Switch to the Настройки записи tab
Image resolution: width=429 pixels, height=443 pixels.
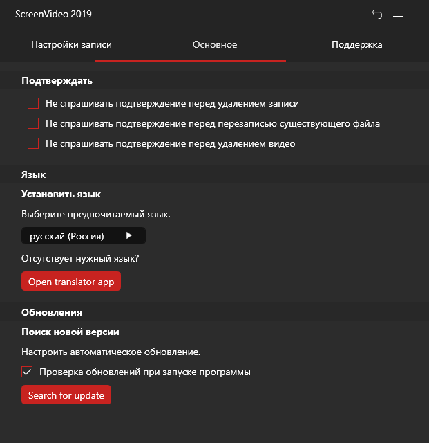(x=71, y=45)
